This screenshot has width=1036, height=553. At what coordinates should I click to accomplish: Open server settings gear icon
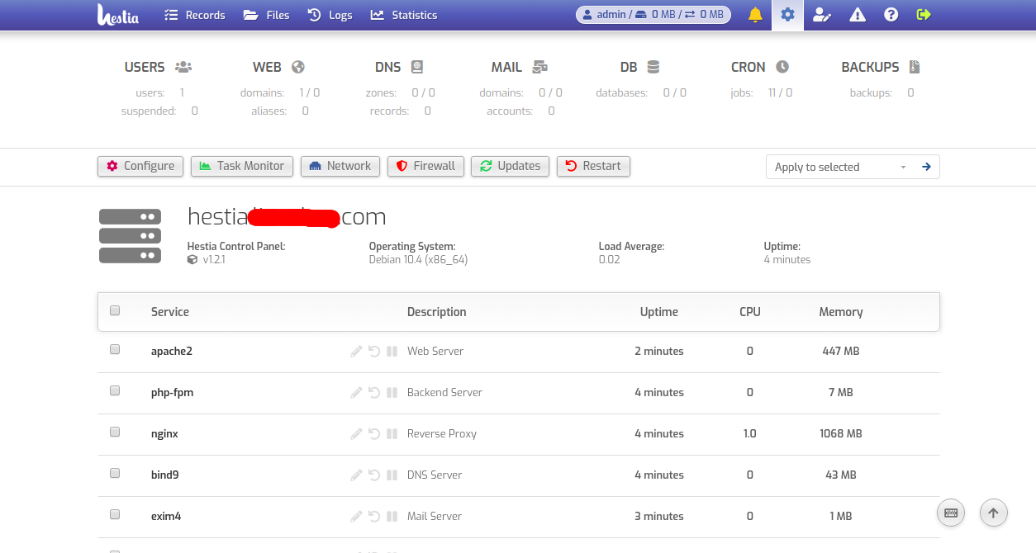pyautogui.click(x=787, y=15)
